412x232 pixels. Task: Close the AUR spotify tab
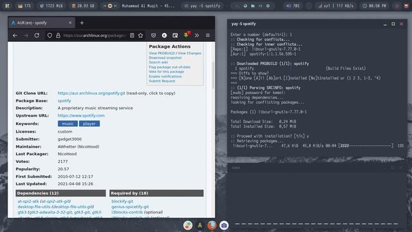(x=70, y=23)
